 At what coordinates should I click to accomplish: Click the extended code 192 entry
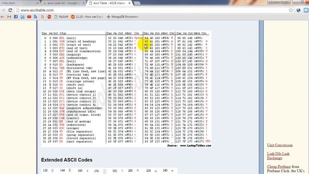click(118, 171)
